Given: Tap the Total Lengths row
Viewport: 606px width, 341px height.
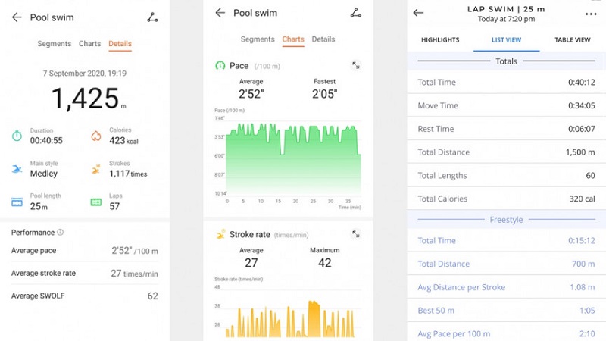Looking at the screenshot, I should pyautogui.click(x=506, y=175).
